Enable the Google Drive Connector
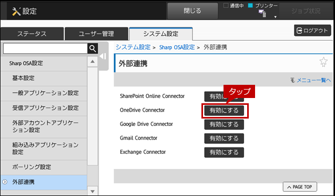This screenshot has height=196, width=335. [x=224, y=124]
